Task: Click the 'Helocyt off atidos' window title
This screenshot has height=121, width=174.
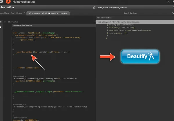Action: click(x=24, y=2)
